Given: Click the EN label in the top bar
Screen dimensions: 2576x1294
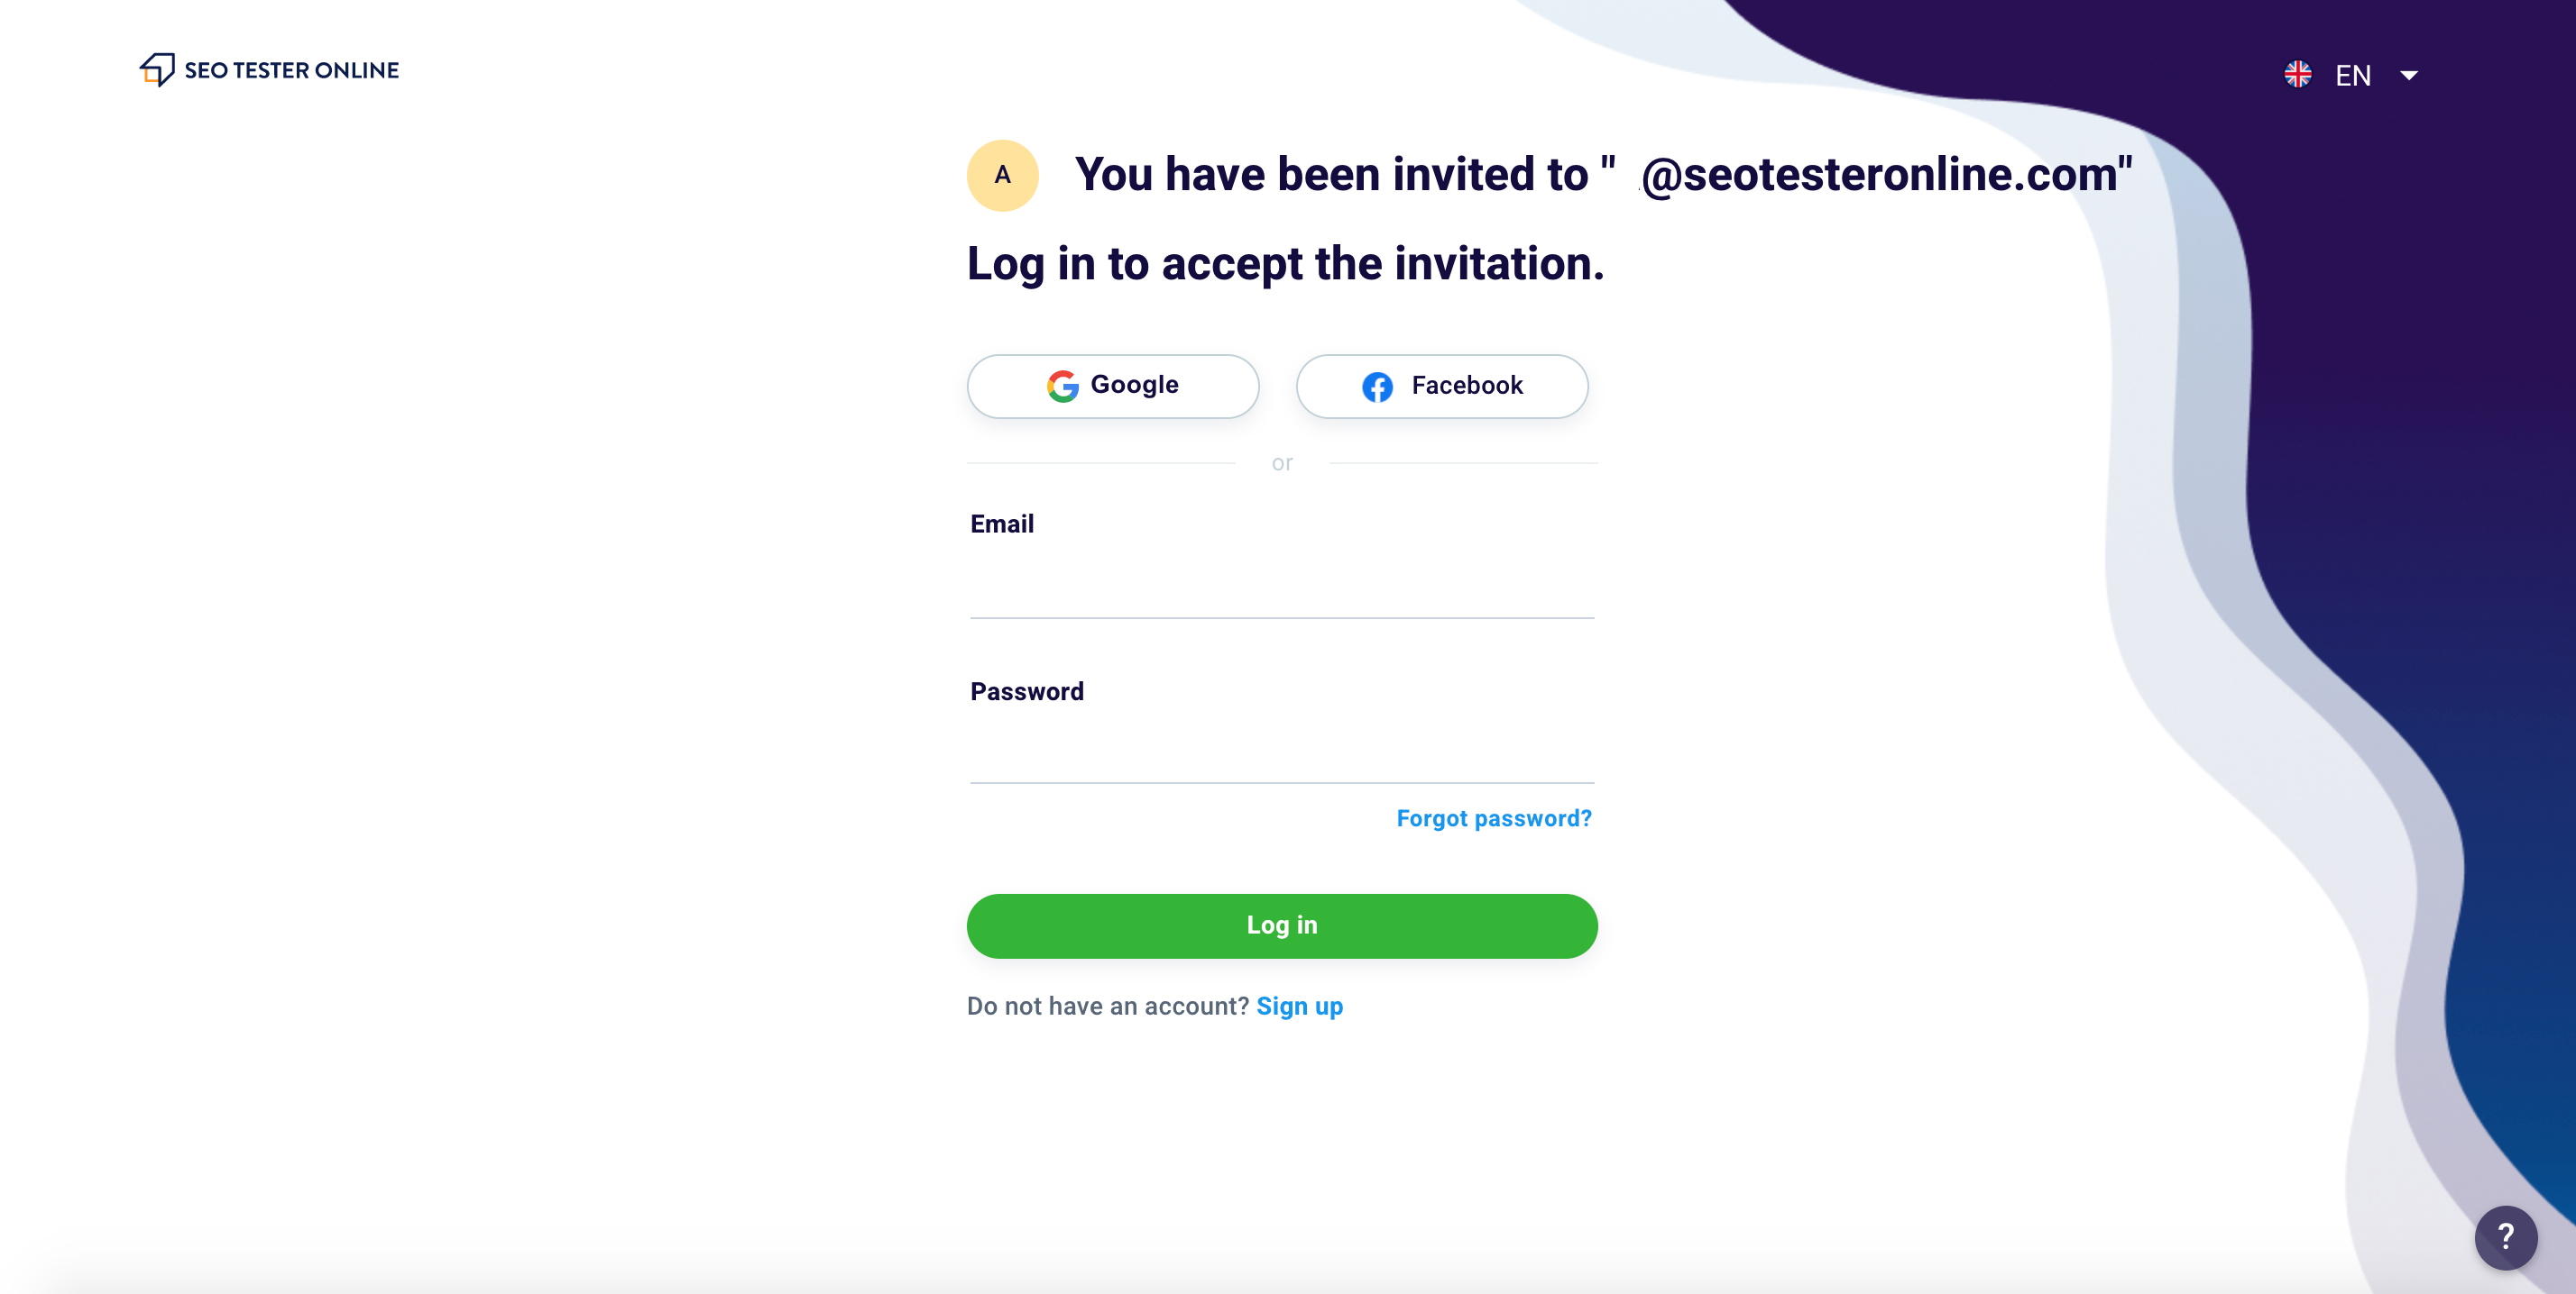Looking at the screenshot, I should (2352, 75).
